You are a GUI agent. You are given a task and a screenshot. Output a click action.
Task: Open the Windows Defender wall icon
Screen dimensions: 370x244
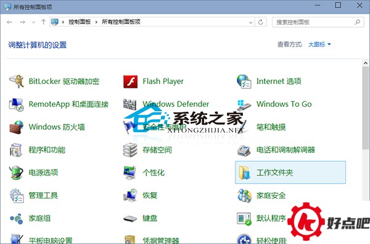pos(129,104)
